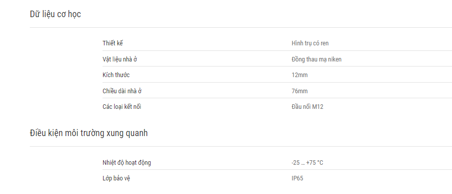Select the 'Thiết kế' row label
This screenshot has width=452, height=194.
click(113, 43)
